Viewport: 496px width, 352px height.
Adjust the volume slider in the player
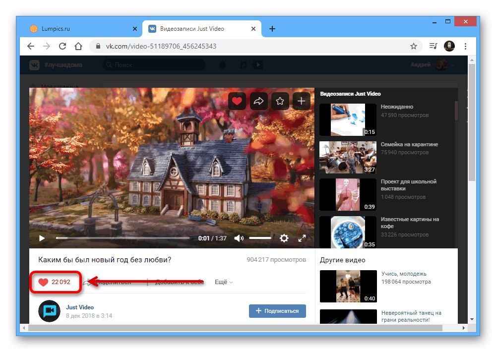260,238
